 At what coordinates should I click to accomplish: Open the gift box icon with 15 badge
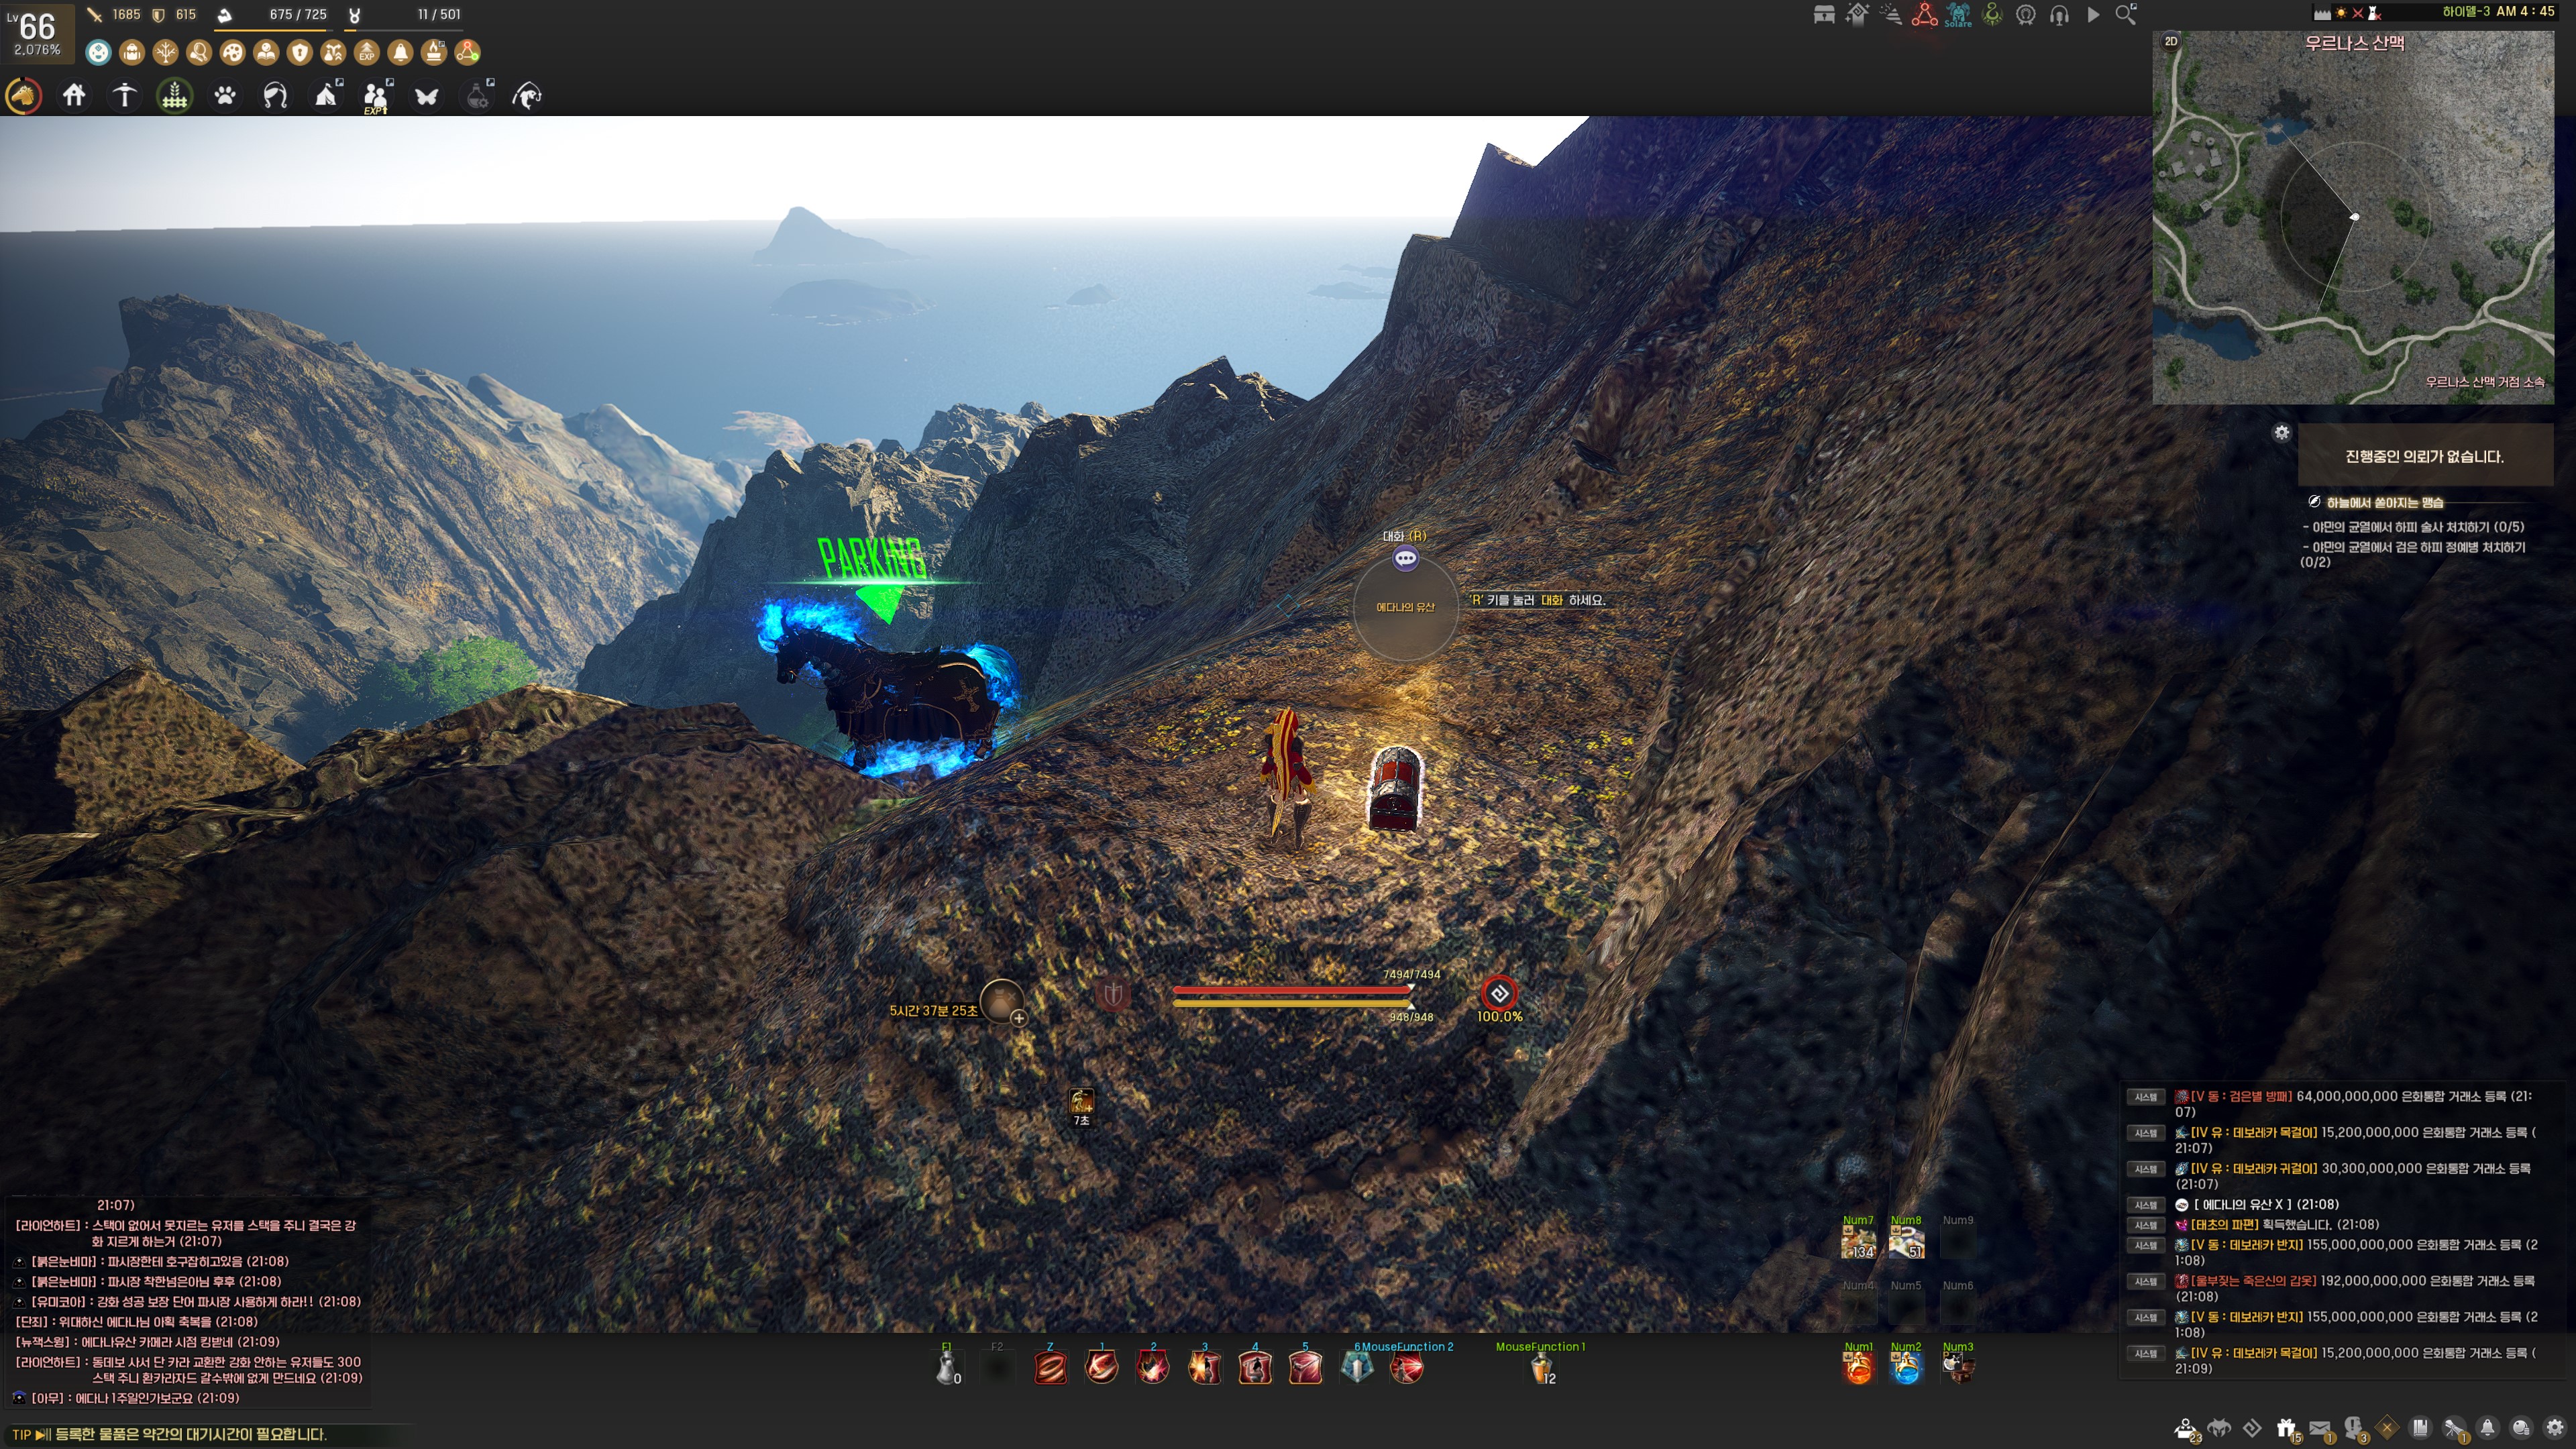coord(2286,1429)
